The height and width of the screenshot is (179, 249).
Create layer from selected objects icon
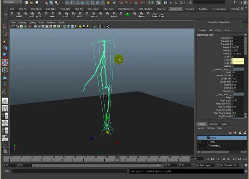click(245, 133)
